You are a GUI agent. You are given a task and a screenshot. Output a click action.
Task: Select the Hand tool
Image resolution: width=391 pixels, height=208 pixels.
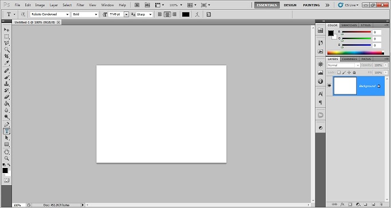(x=6, y=152)
